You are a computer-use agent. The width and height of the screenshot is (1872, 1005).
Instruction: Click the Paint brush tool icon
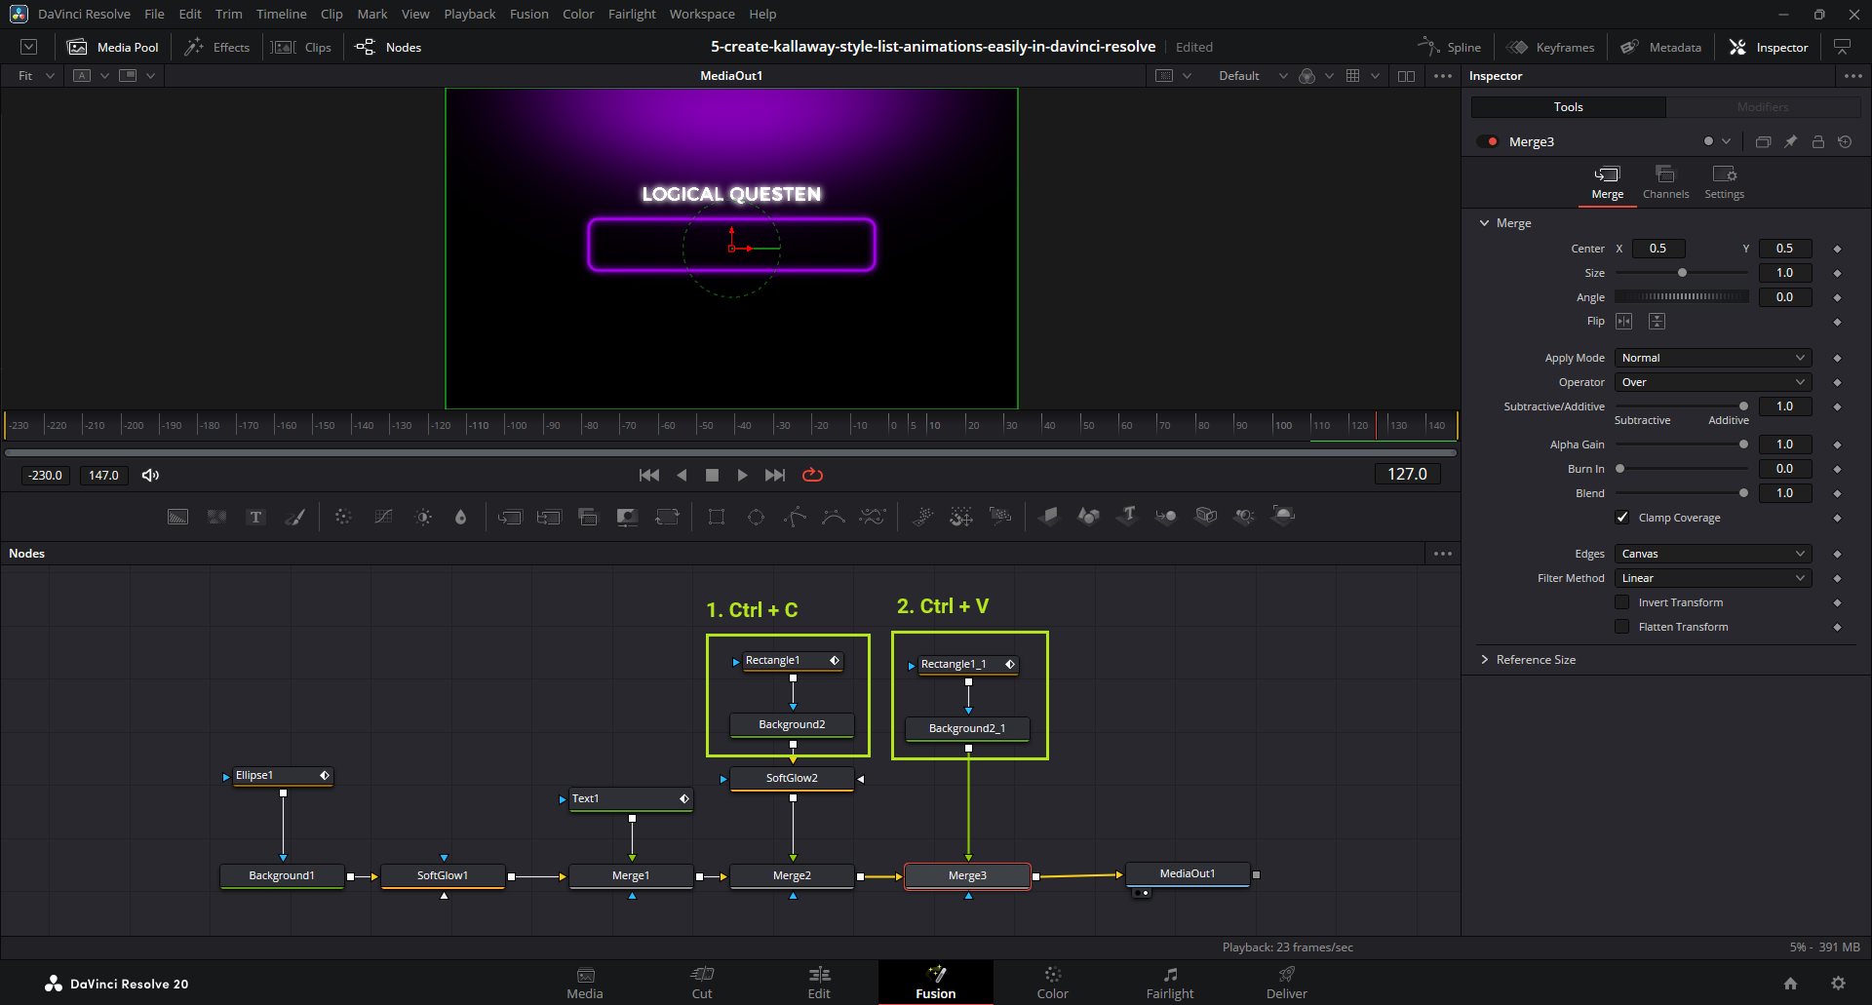pos(294,517)
